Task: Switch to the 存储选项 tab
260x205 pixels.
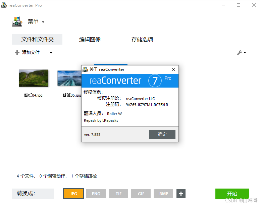Action: coord(142,40)
